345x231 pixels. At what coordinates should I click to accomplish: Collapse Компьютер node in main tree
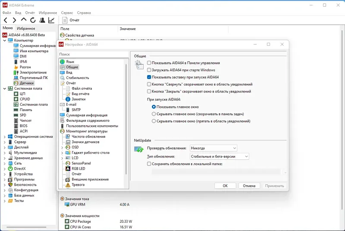(4, 41)
